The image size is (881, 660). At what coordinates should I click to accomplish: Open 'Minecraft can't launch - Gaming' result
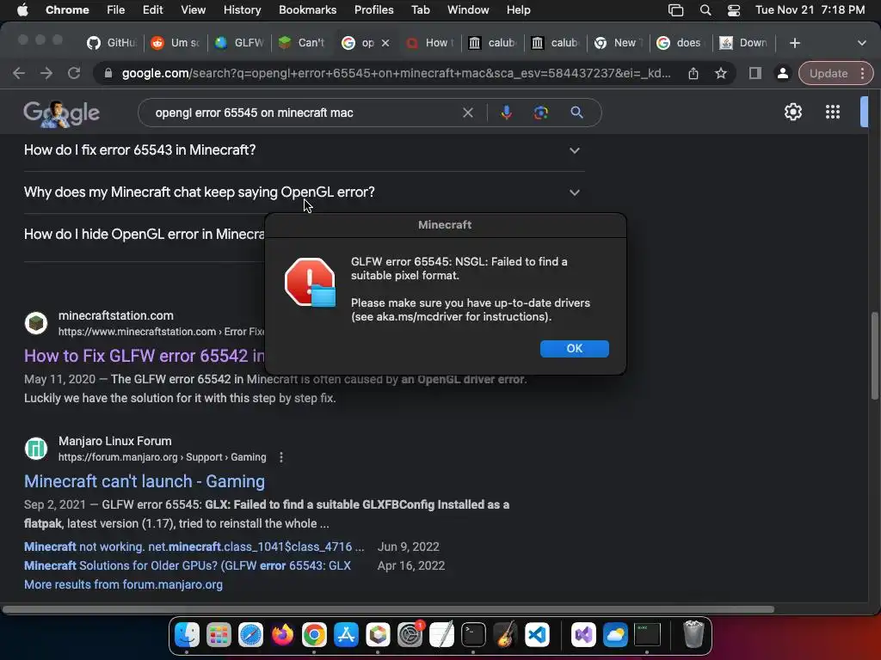(145, 481)
